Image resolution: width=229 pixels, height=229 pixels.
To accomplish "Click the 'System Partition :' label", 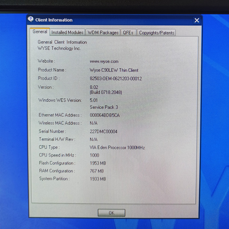I will pos(54,178).
